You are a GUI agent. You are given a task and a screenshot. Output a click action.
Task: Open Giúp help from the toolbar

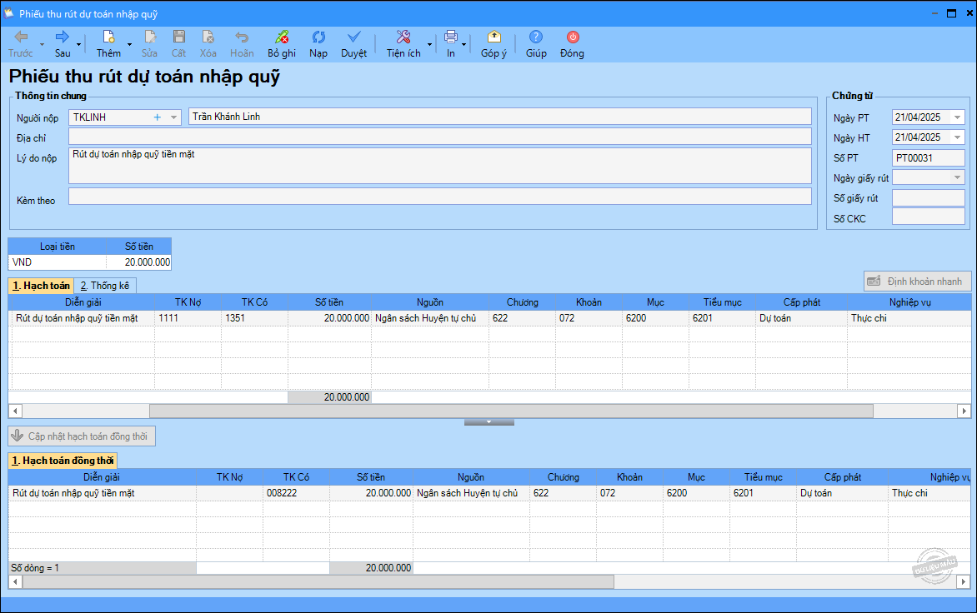point(536,37)
